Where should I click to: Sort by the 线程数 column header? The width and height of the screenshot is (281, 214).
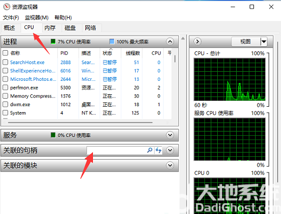(133, 53)
